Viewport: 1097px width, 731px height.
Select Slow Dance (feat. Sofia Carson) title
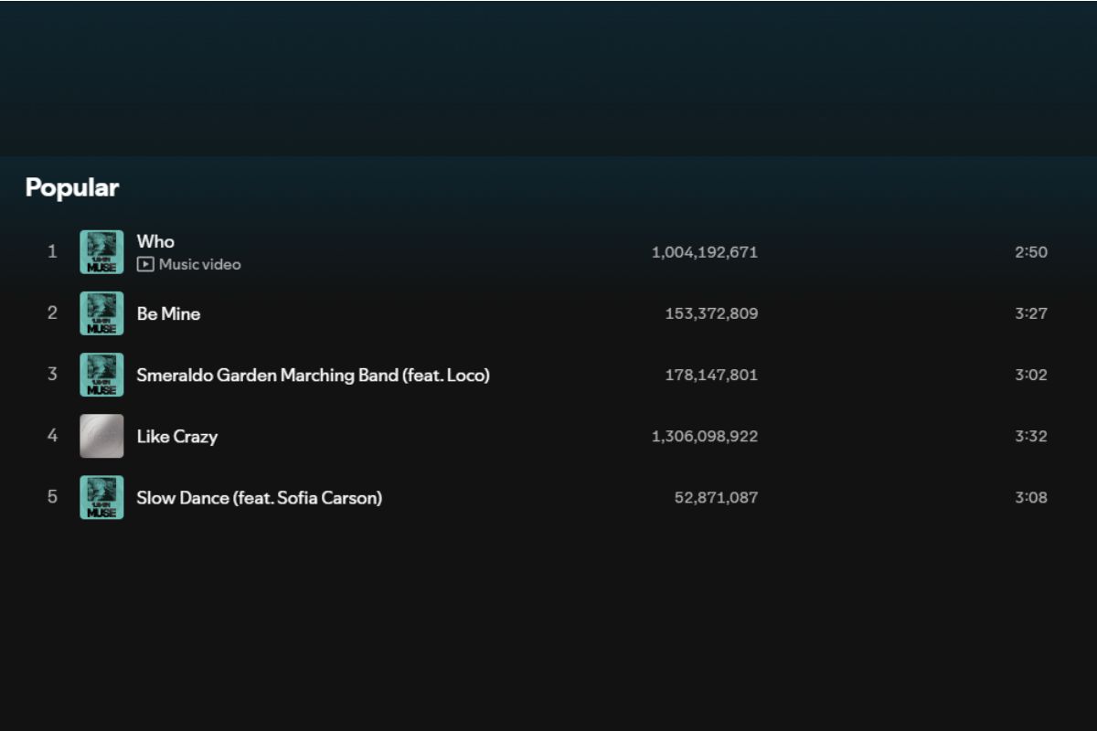259,497
